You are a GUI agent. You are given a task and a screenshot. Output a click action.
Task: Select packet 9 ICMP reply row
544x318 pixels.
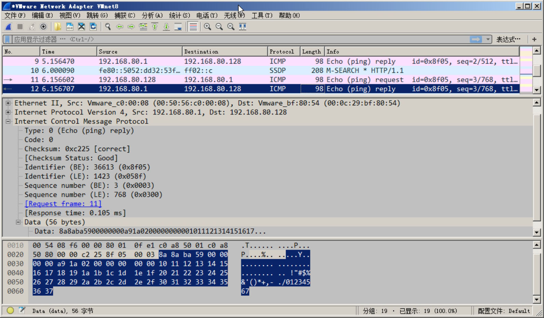point(261,61)
